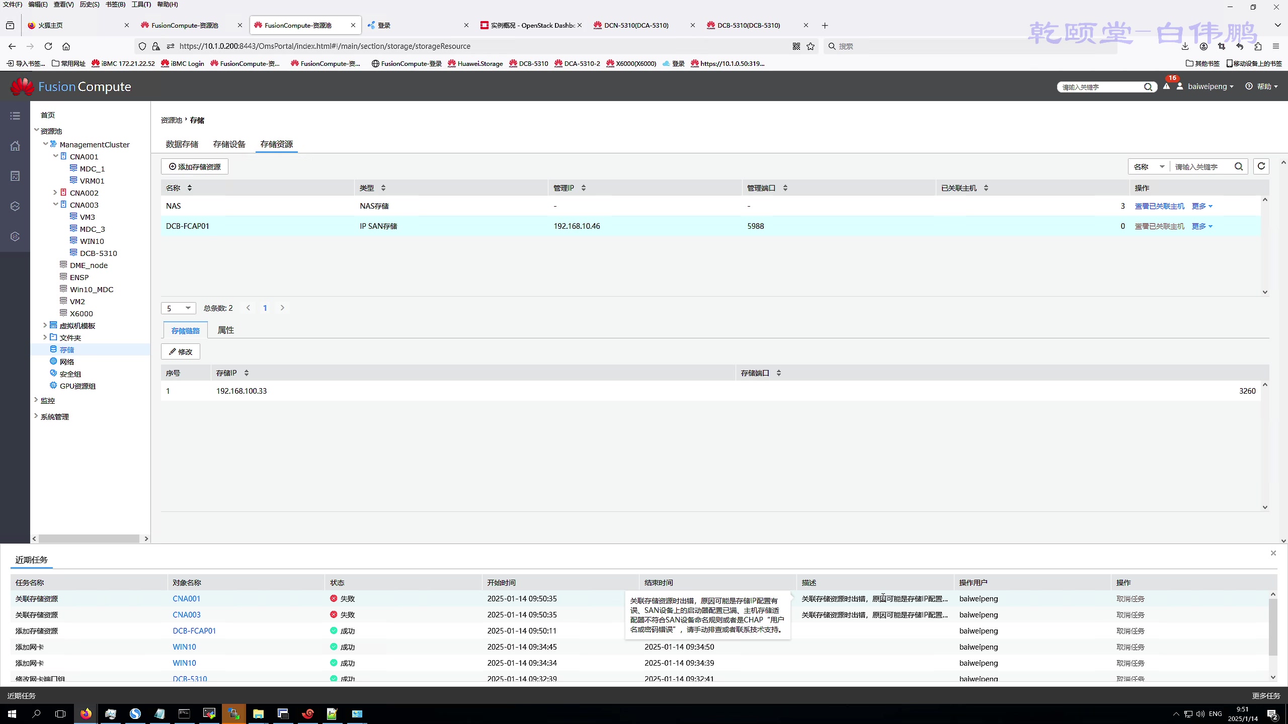Switch to the 属性 tab
The width and height of the screenshot is (1288, 724).
[x=226, y=330]
